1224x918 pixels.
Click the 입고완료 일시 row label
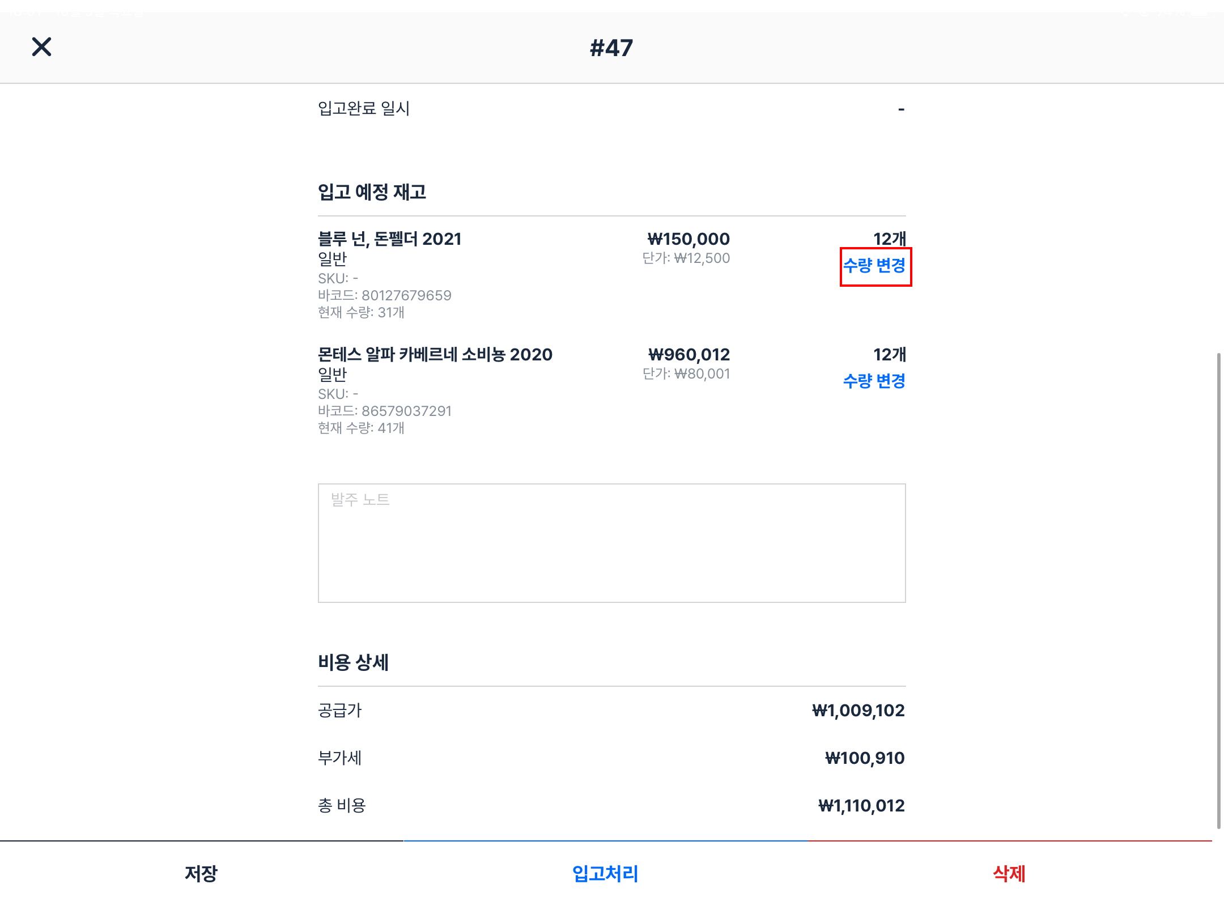[x=364, y=108]
